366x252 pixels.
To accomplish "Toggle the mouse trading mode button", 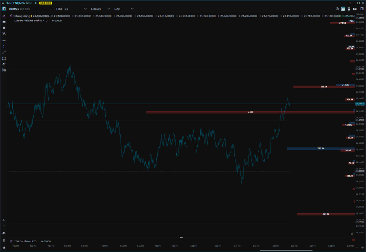I will tap(349, 9).
